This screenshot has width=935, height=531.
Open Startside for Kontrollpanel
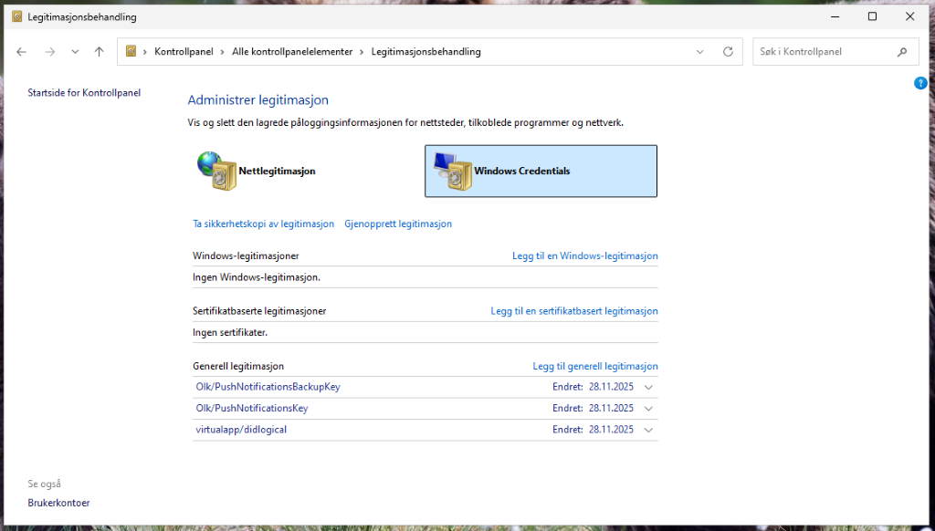(84, 93)
